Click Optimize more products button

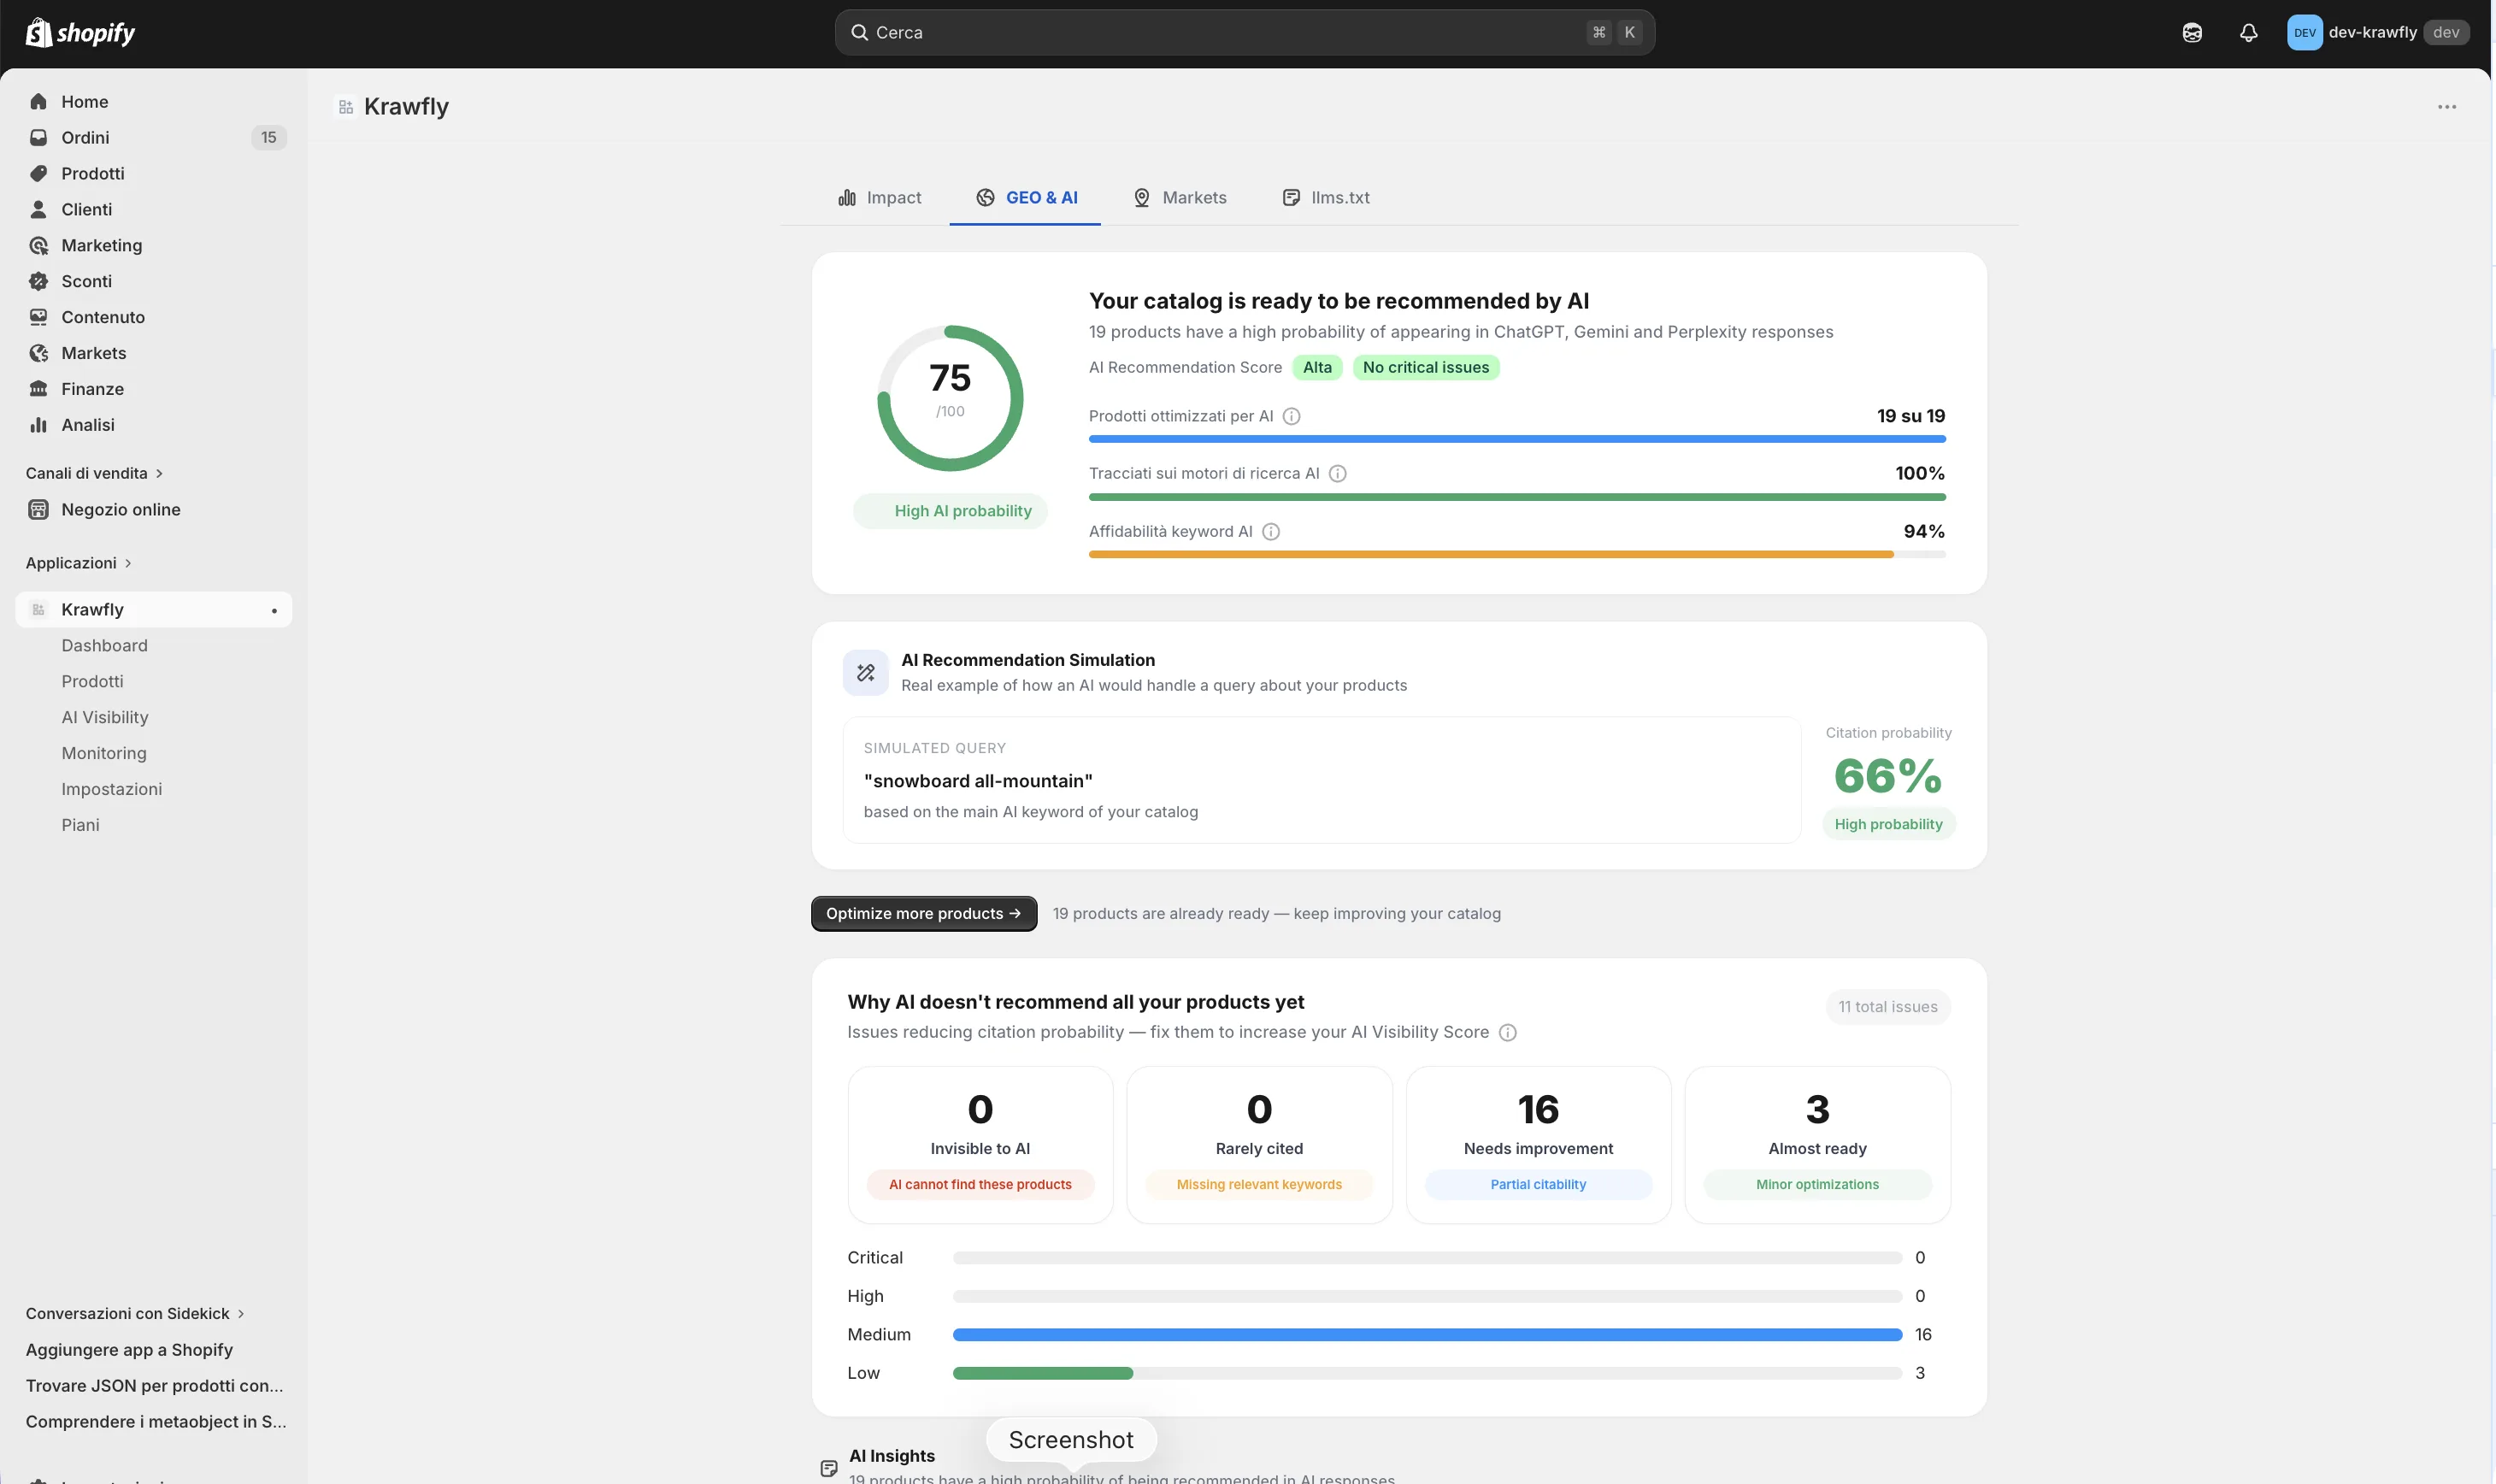[923, 914]
